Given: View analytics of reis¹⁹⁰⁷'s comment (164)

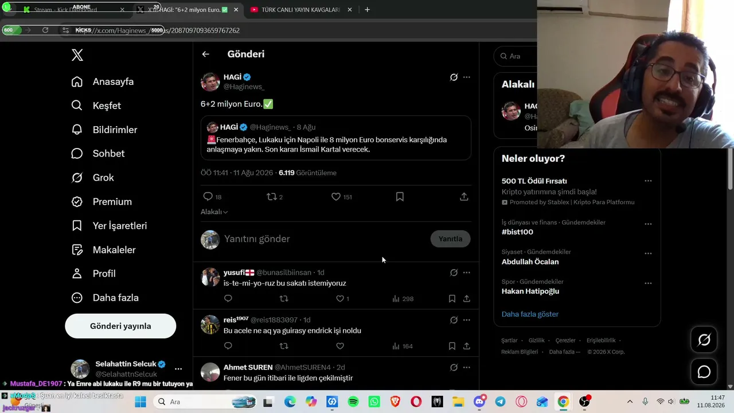Looking at the screenshot, I should (x=403, y=346).
